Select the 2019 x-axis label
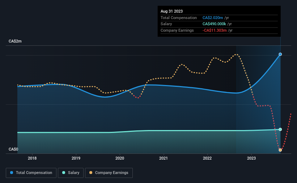 [x=76, y=158]
